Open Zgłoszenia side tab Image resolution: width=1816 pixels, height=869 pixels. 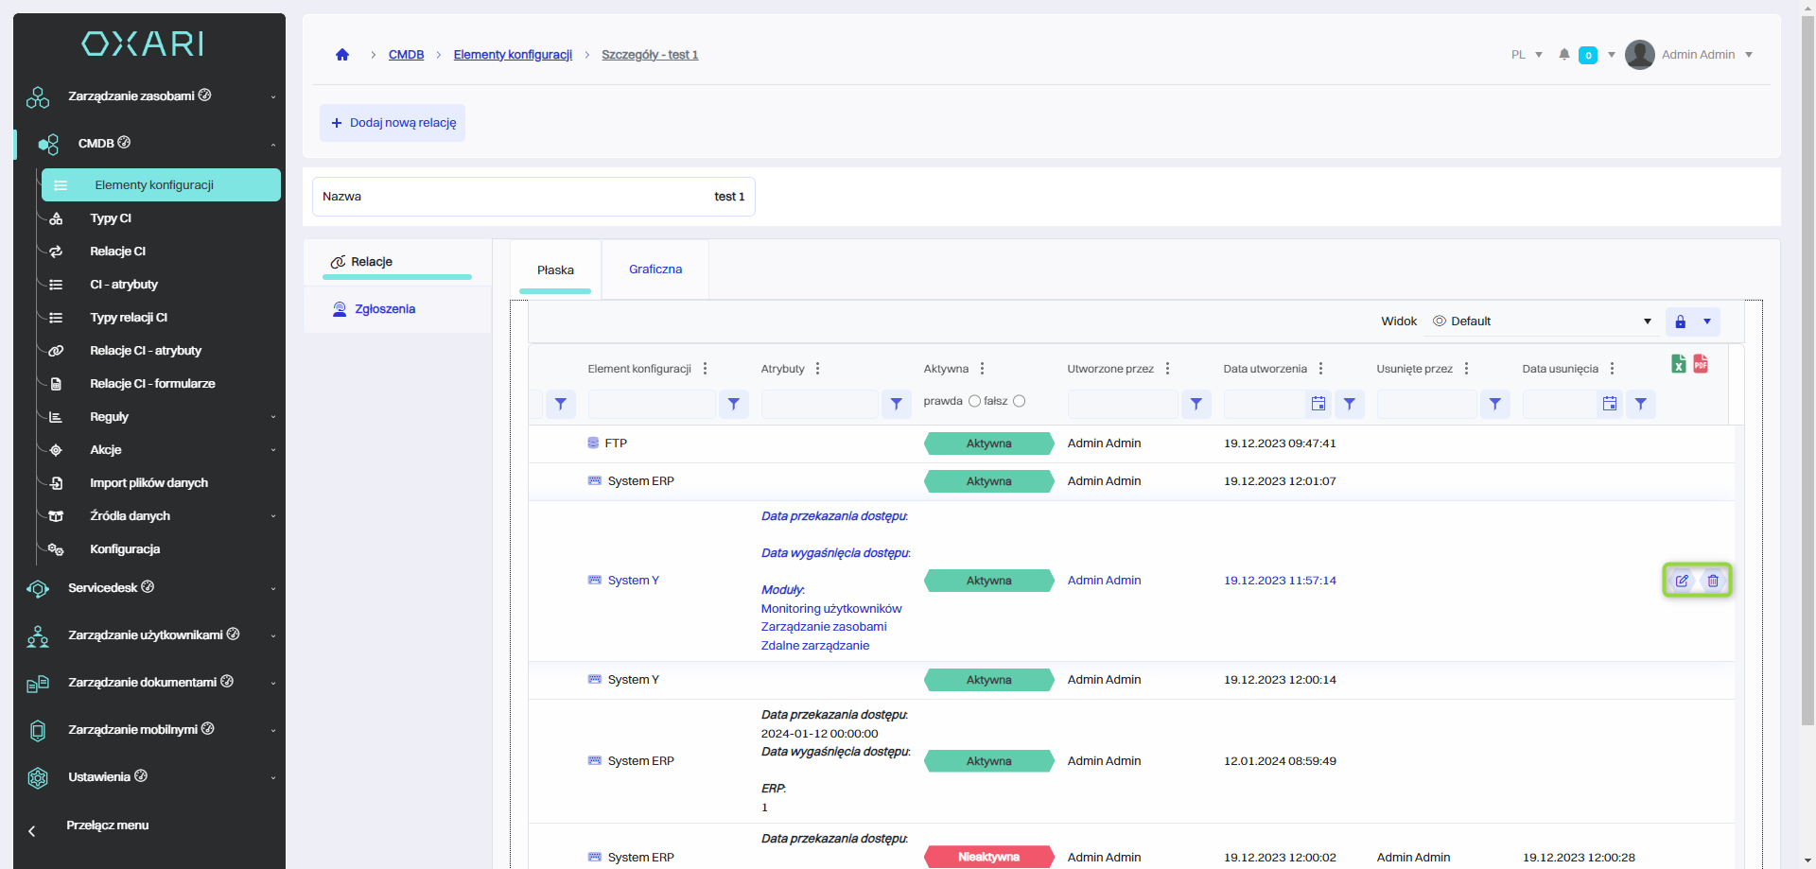click(384, 309)
